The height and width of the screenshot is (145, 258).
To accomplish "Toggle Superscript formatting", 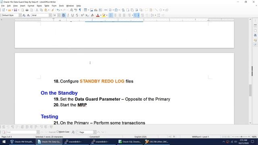I will (82, 15).
